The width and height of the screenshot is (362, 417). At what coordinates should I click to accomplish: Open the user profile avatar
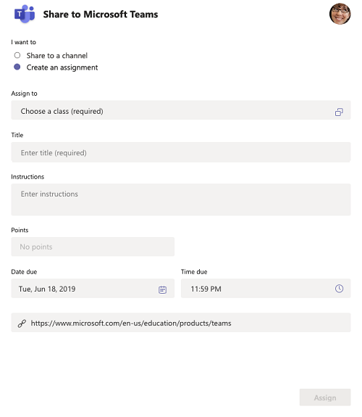point(340,14)
